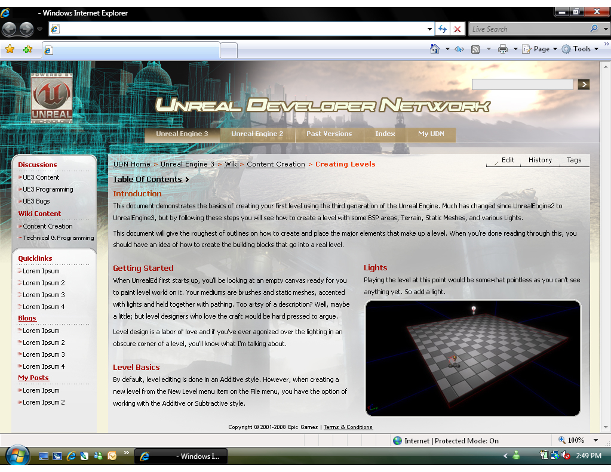Click the UDN site search text box
This screenshot has width=611, height=472.
coord(522,85)
